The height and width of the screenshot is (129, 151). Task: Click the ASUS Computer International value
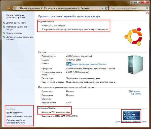pyautogui.click(x=79, y=56)
